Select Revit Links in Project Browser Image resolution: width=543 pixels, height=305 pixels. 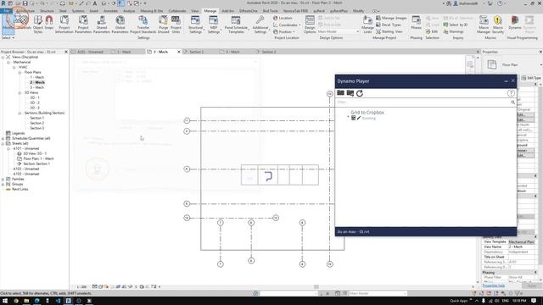click(x=20, y=189)
